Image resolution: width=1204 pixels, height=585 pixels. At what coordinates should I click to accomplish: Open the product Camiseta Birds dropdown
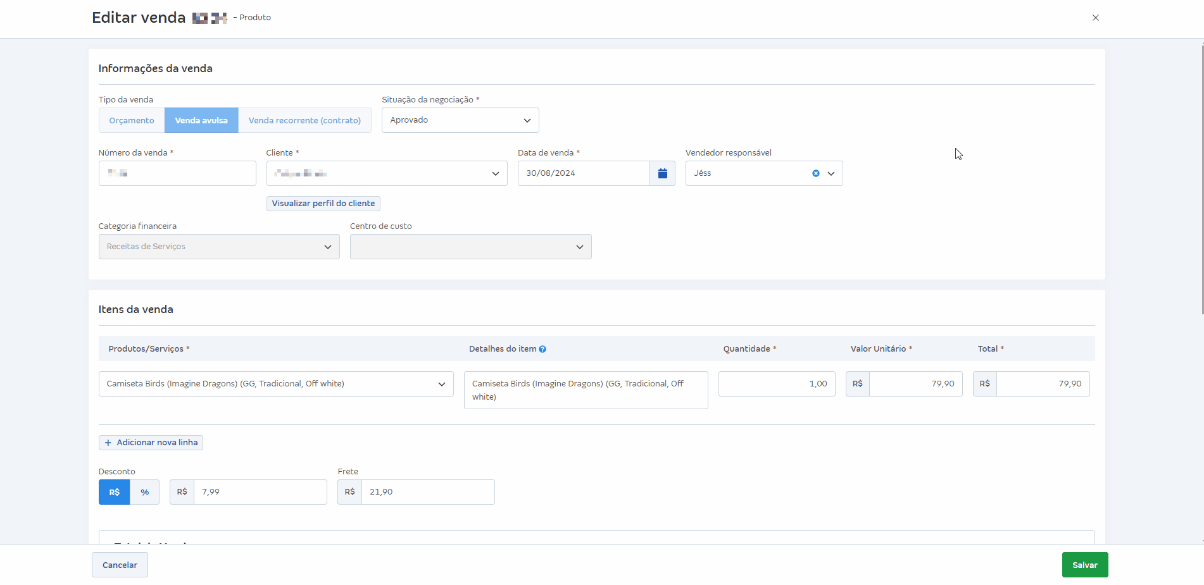(276, 384)
